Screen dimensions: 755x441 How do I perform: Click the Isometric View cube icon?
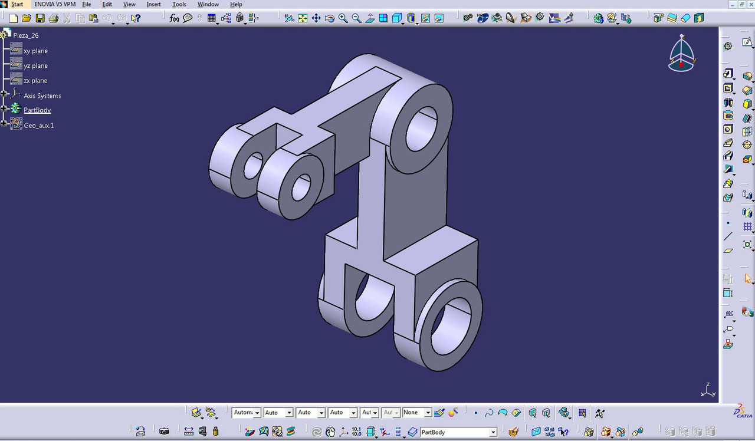click(x=397, y=18)
